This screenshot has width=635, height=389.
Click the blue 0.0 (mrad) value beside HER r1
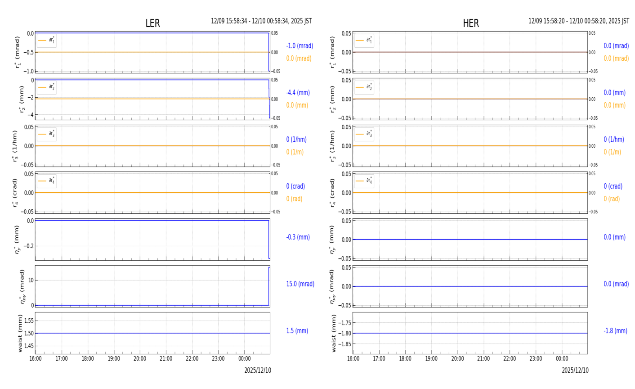[616, 46]
